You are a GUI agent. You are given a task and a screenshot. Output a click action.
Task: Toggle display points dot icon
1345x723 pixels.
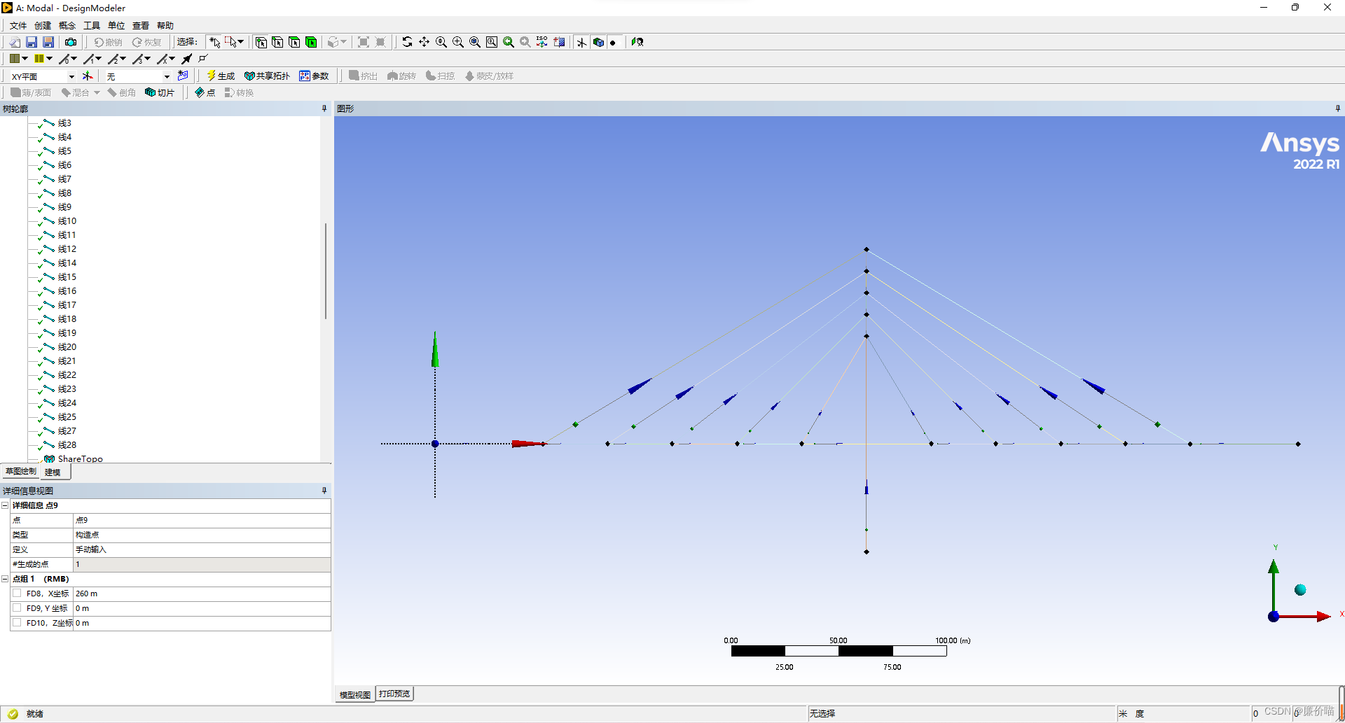tap(614, 43)
